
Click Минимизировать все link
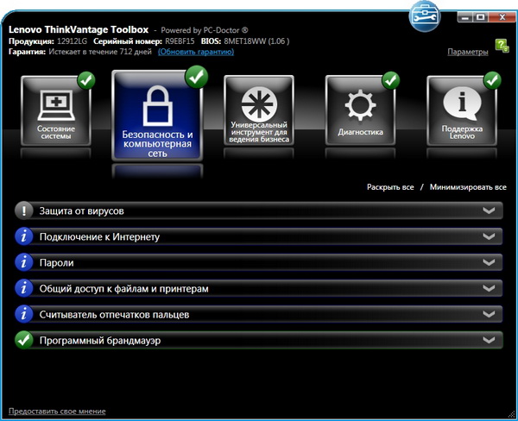(x=467, y=186)
